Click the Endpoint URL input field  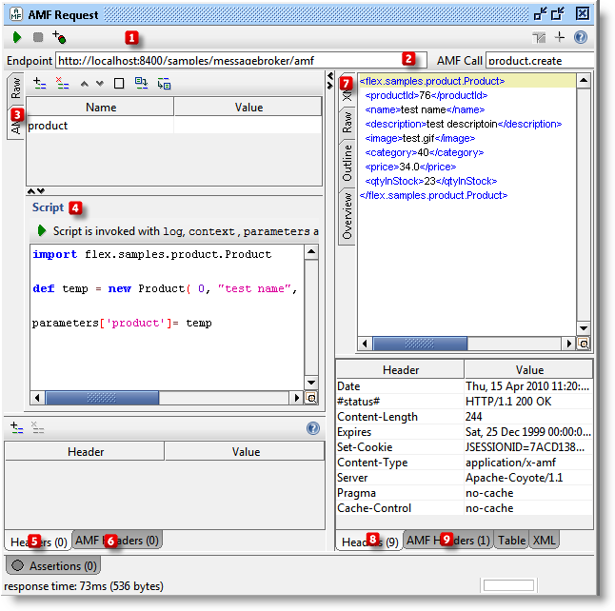coord(241,61)
